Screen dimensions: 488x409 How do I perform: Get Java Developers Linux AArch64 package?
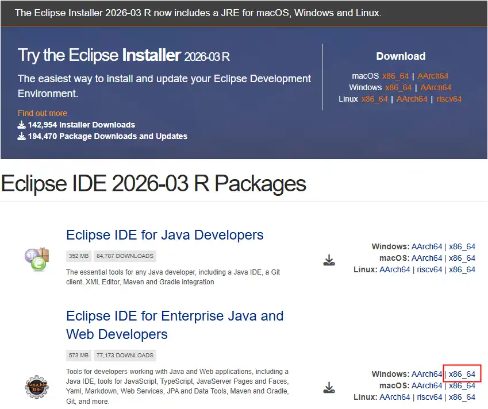coord(395,269)
